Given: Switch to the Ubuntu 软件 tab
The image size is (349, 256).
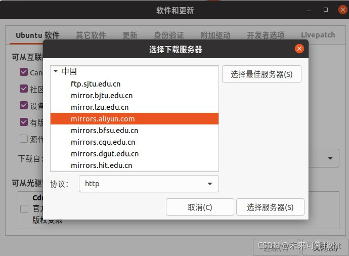Looking at the screenshot, I should point(37,35).
